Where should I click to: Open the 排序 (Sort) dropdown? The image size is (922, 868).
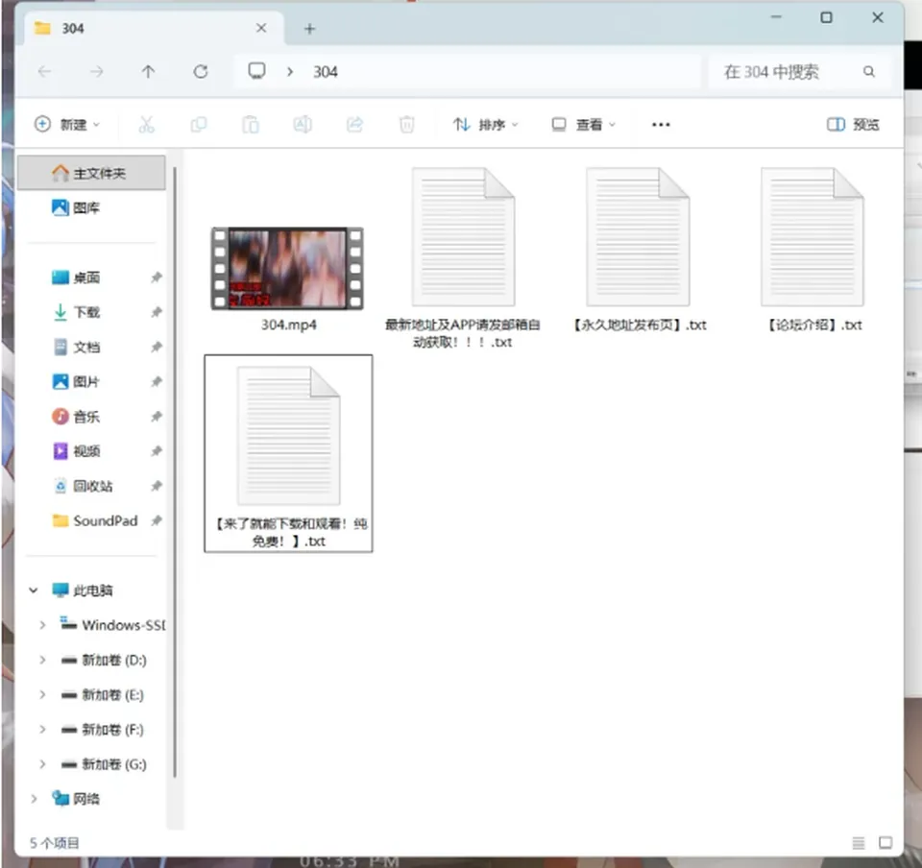486,125
